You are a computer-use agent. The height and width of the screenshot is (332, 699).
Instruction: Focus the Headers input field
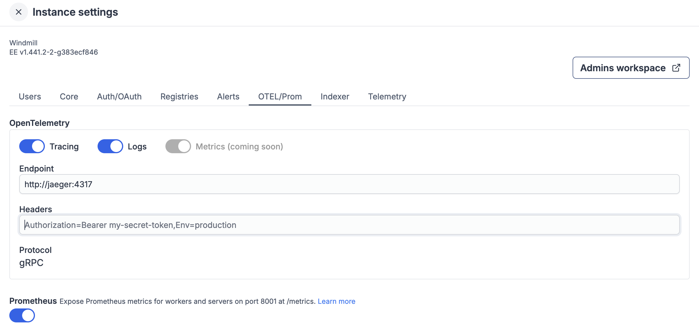[x=349, y=225]
